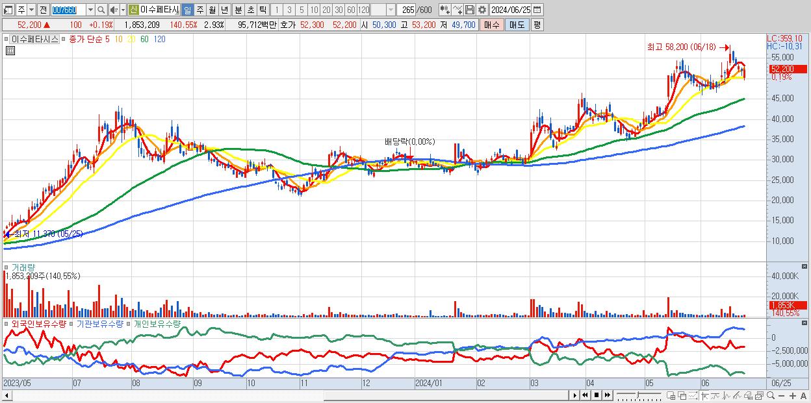Click the 기관보유수량 indicator label
Image resolution: width=811 pixels, height=403 pixels.
[100, 323]
